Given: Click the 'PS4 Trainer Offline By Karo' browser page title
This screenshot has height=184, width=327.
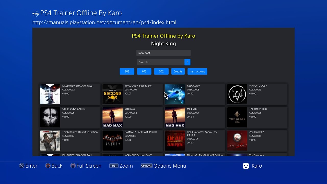Looking at the screenshot, I should (x=81, y=13).
